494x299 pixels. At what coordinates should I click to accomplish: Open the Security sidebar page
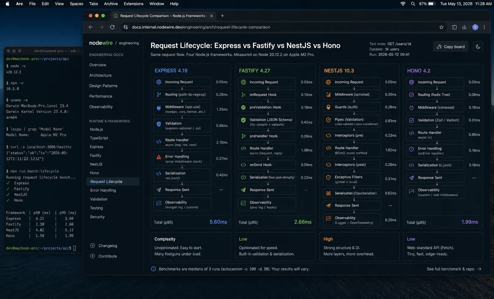[97, 217]
